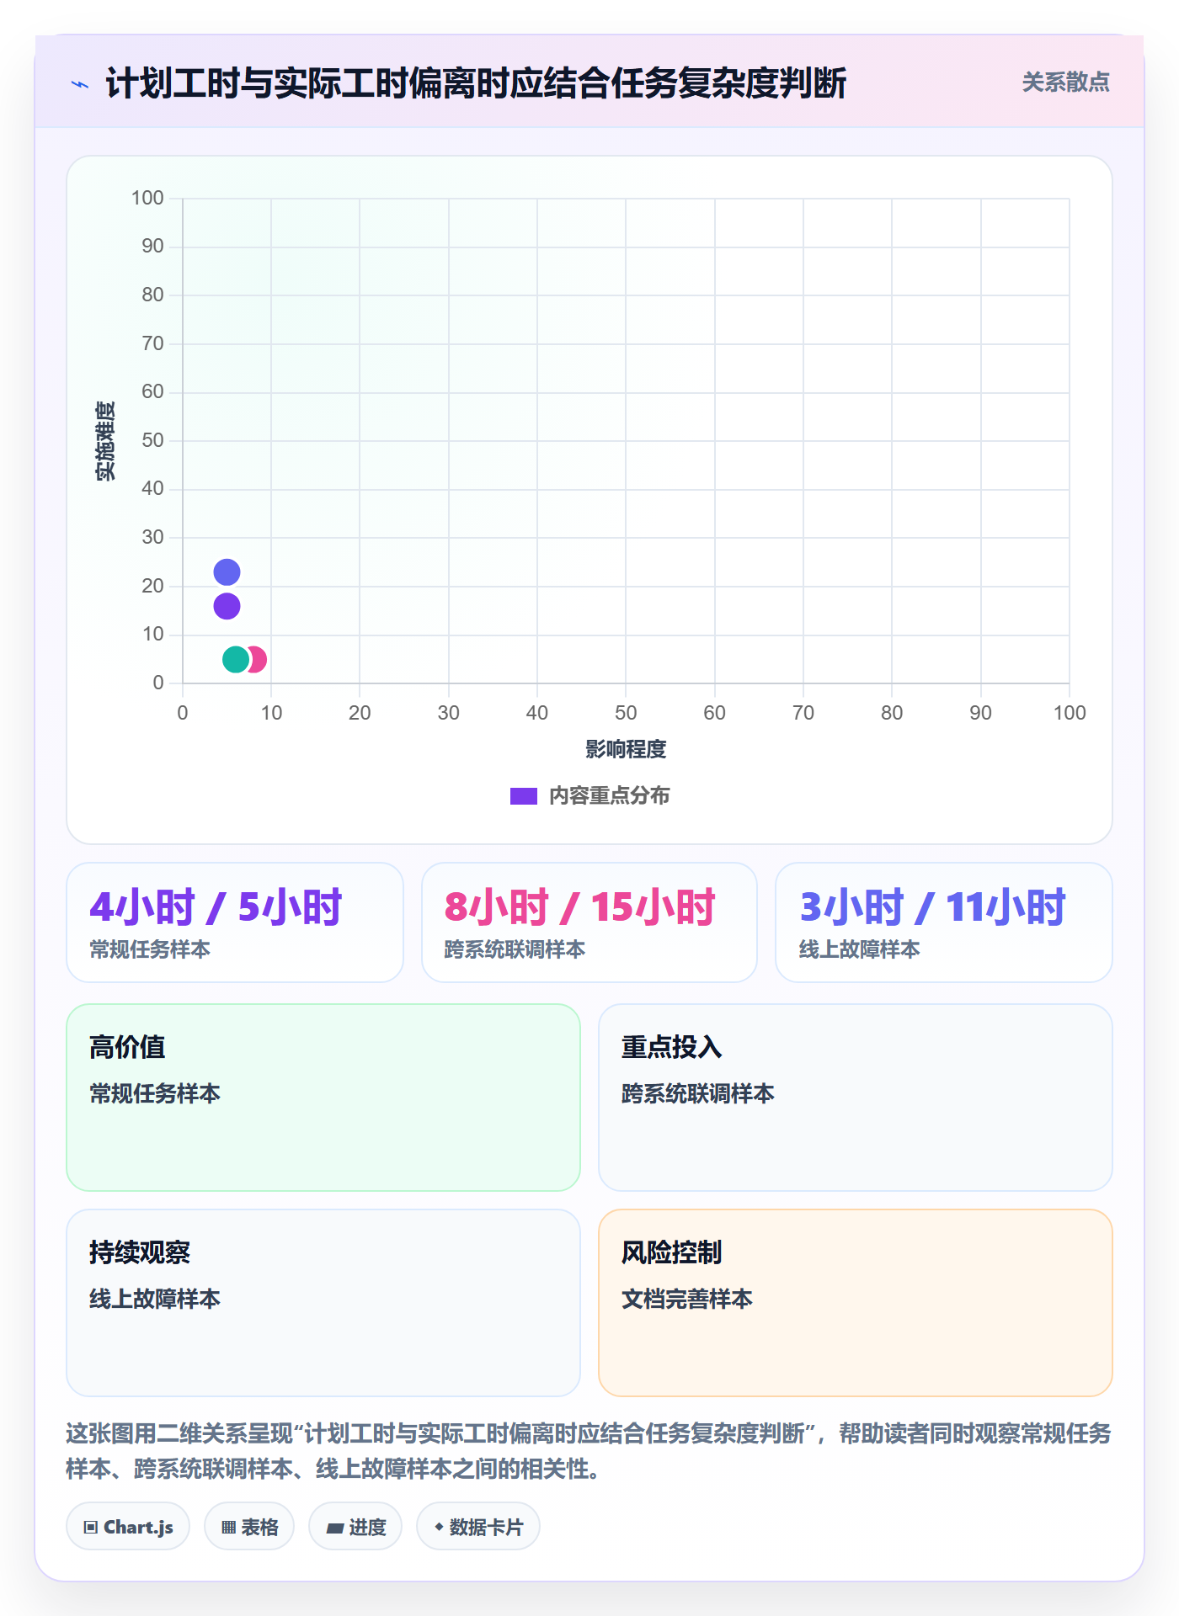Select the blue scatter point near 20
The width and height of the screenshot is (1179, 1616).
[x=227, y=572]
